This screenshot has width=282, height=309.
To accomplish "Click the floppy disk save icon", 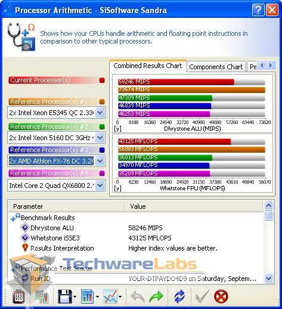I will pos(64,296).
